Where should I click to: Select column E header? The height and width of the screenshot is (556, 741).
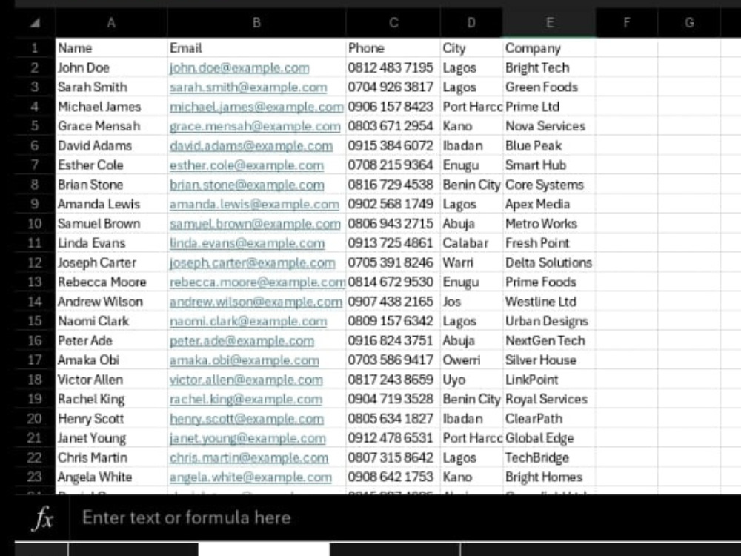tap(549, 23)
